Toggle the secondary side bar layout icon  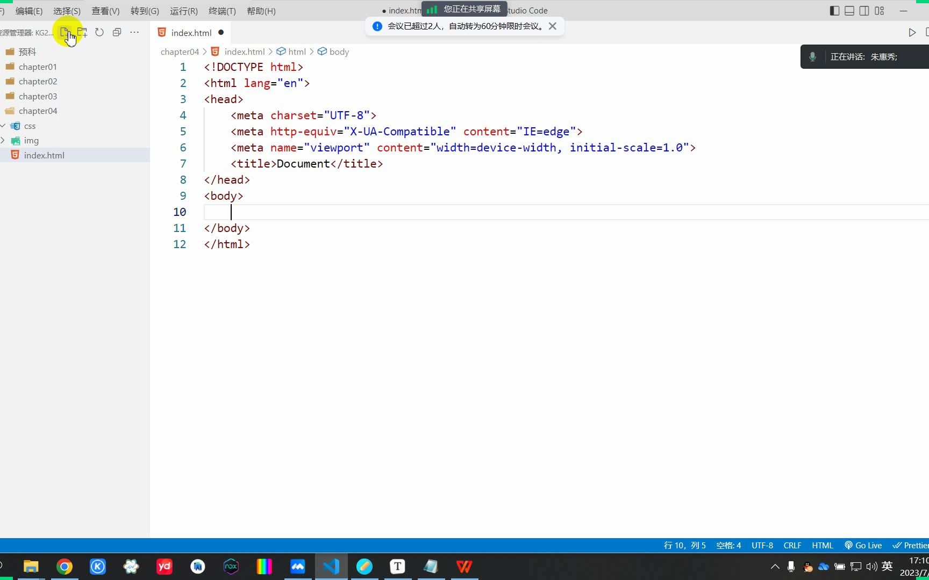pyautogui.click(x=864, y=11)
